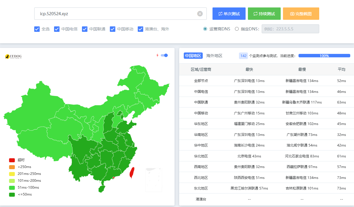
Task: Click Taiwan region on the map
Action: pos(132,173)
